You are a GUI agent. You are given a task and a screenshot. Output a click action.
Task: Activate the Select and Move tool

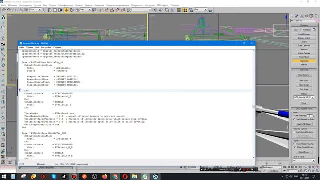[66, 10]
